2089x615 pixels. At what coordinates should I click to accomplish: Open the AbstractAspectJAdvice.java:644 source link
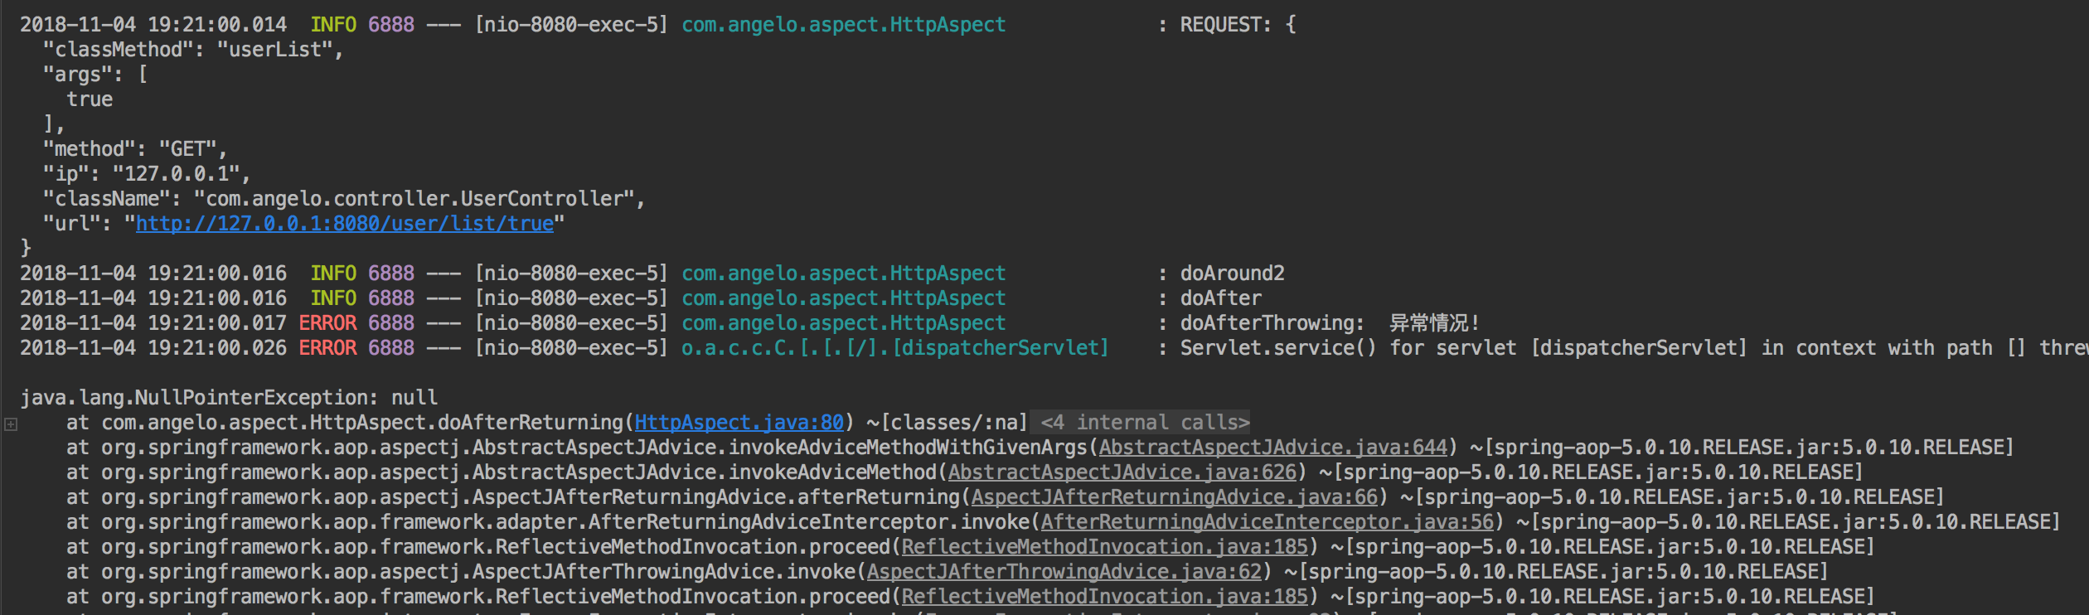(x=1272, y=448)
